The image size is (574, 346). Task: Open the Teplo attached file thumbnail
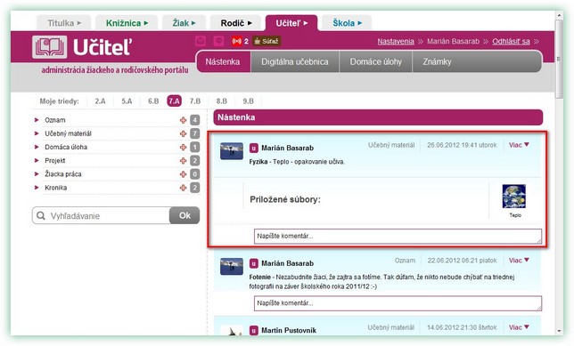pos(514,197)
